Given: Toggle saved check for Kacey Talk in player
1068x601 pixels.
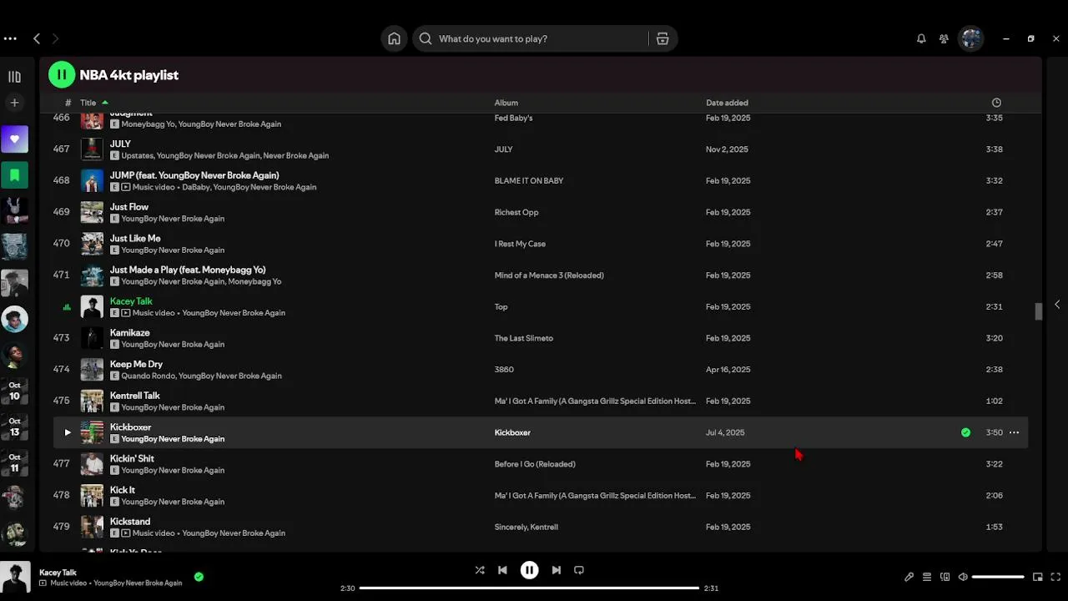Looking at the screenshot, I should point(199,577).
